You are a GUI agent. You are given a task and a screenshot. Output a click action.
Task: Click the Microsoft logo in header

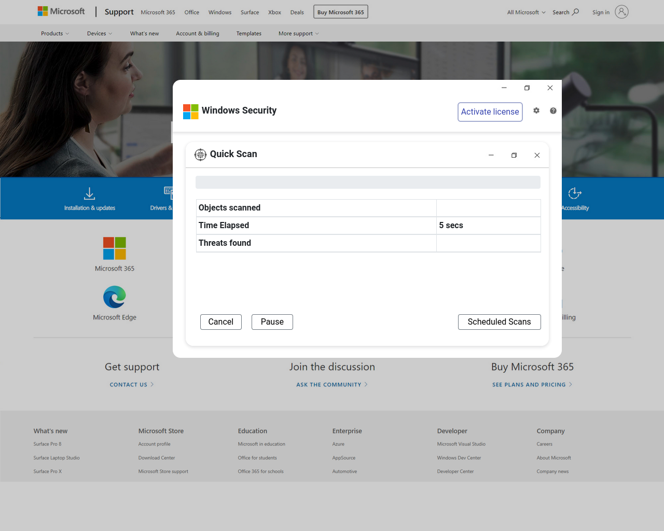coord(61,11)
